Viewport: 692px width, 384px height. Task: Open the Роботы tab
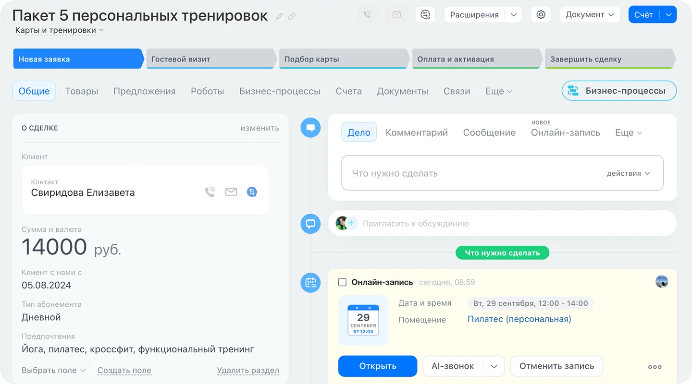208,91
